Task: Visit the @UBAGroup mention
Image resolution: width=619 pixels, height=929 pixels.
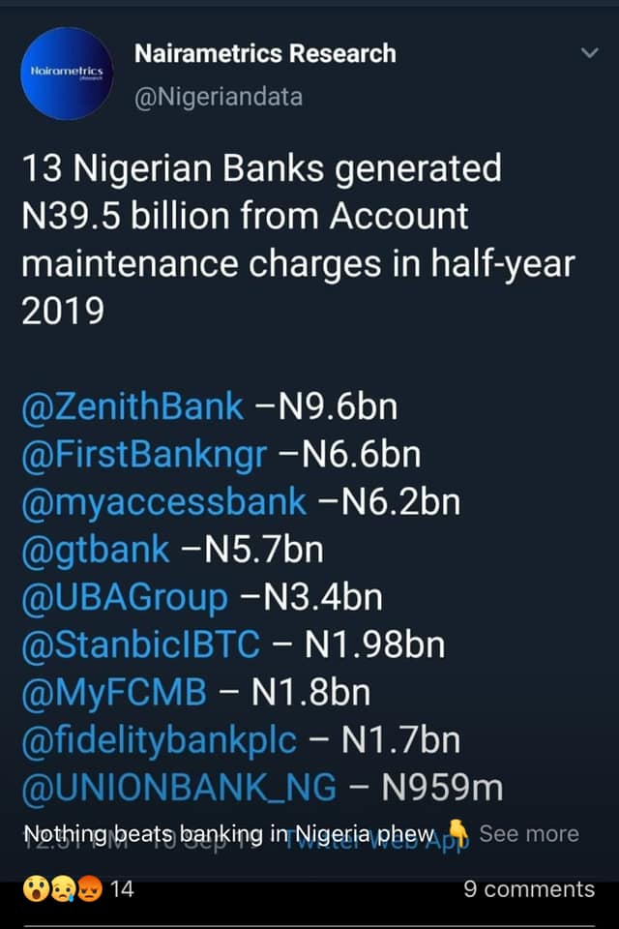Action: click(x=125, y=597)
